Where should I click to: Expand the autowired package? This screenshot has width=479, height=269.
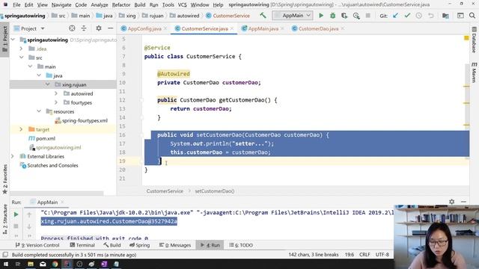tap(56, 93)
